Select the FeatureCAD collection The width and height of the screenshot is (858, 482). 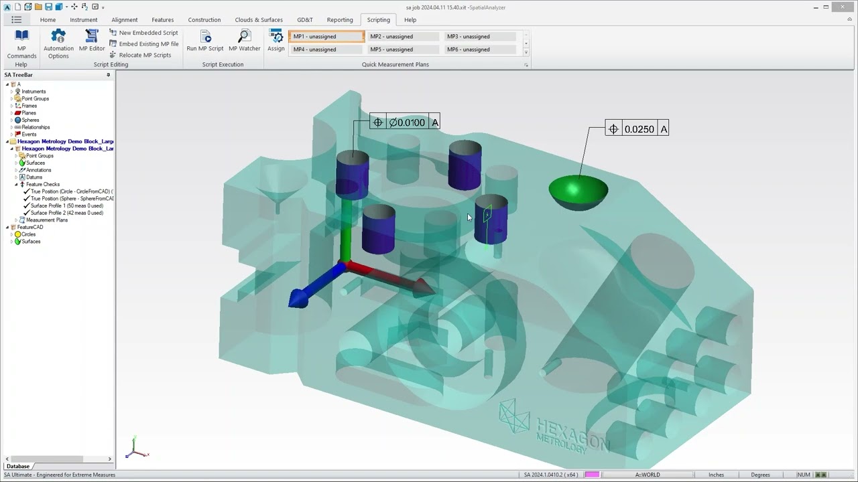click(29, 227)
